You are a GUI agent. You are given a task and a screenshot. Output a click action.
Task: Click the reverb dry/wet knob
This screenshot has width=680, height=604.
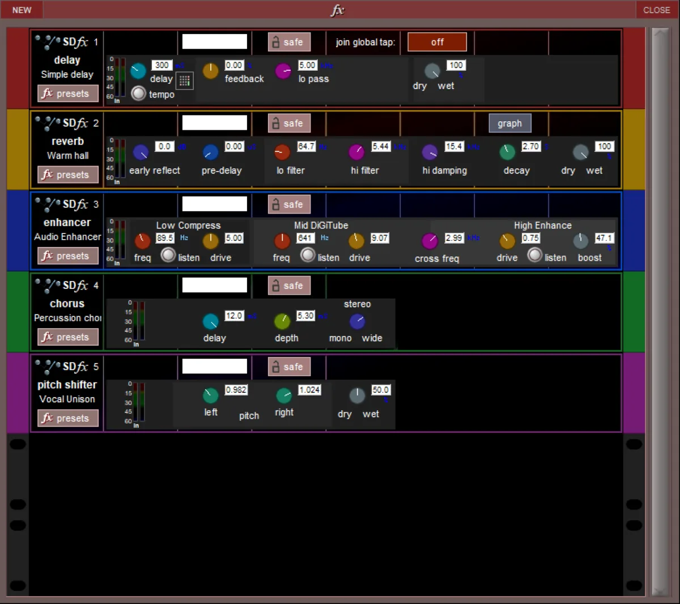point(581,152)
